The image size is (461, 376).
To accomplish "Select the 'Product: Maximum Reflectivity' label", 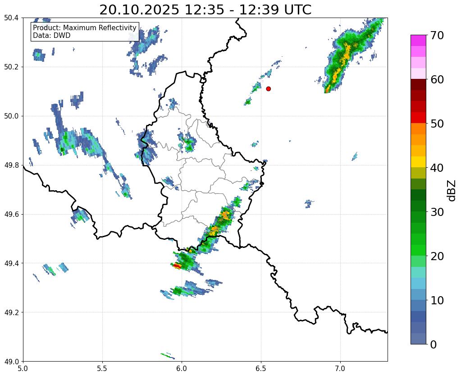I will point(85,28).
